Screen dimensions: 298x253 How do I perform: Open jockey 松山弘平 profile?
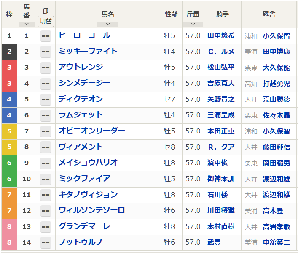click(221, 67)
